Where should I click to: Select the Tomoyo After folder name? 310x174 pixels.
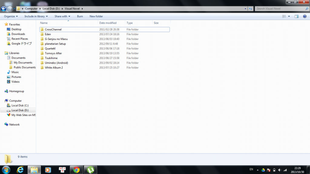53,53
